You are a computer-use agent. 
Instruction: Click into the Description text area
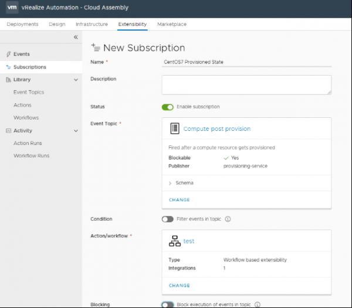[x=246, y=84]
